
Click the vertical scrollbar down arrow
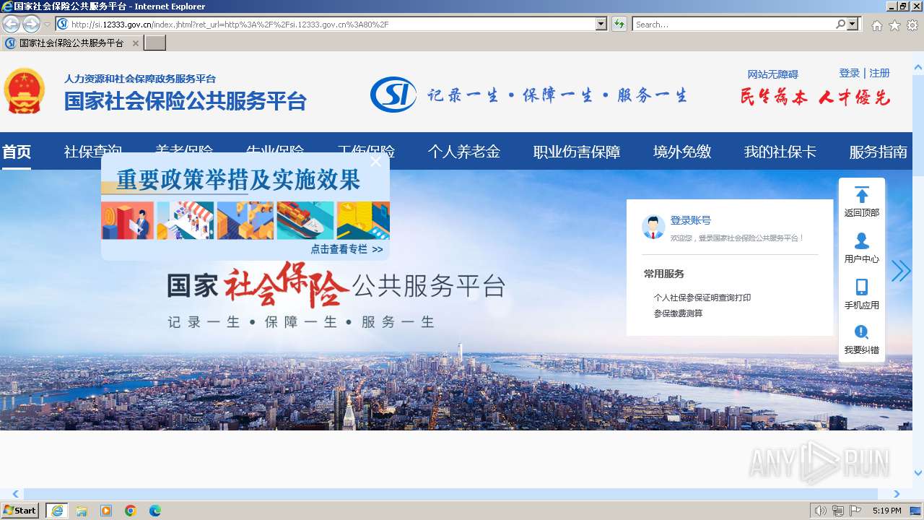coord(918,473)
